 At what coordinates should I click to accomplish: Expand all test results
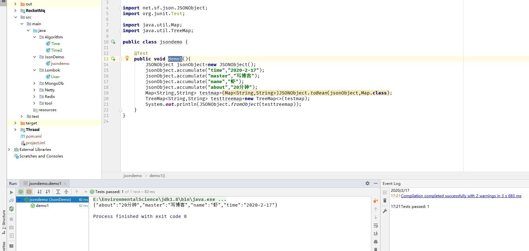[58, 192]
